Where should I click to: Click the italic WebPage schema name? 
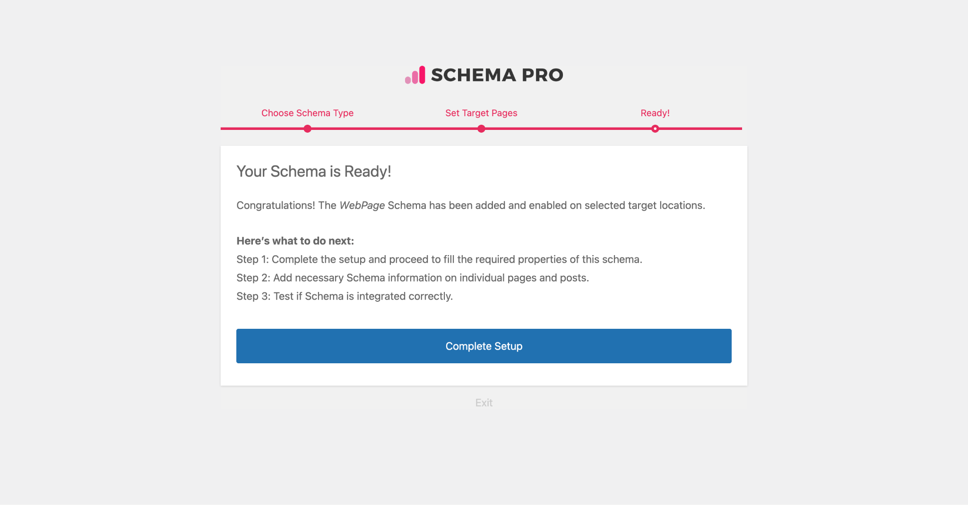point(362,205)
